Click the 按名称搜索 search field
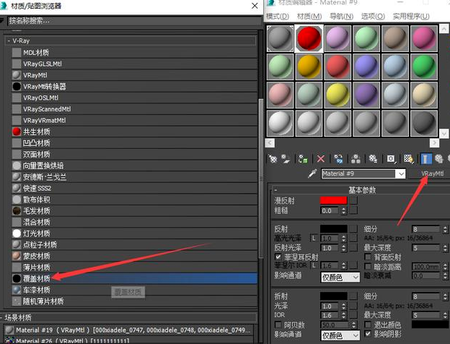This screenshot has width=450, height=344. tap(72, 21)
